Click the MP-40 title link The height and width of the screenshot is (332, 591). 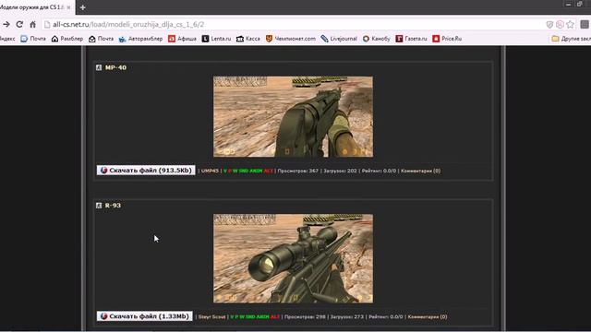[115, 67]
